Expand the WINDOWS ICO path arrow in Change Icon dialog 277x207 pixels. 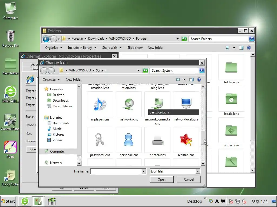click(93, 70)
